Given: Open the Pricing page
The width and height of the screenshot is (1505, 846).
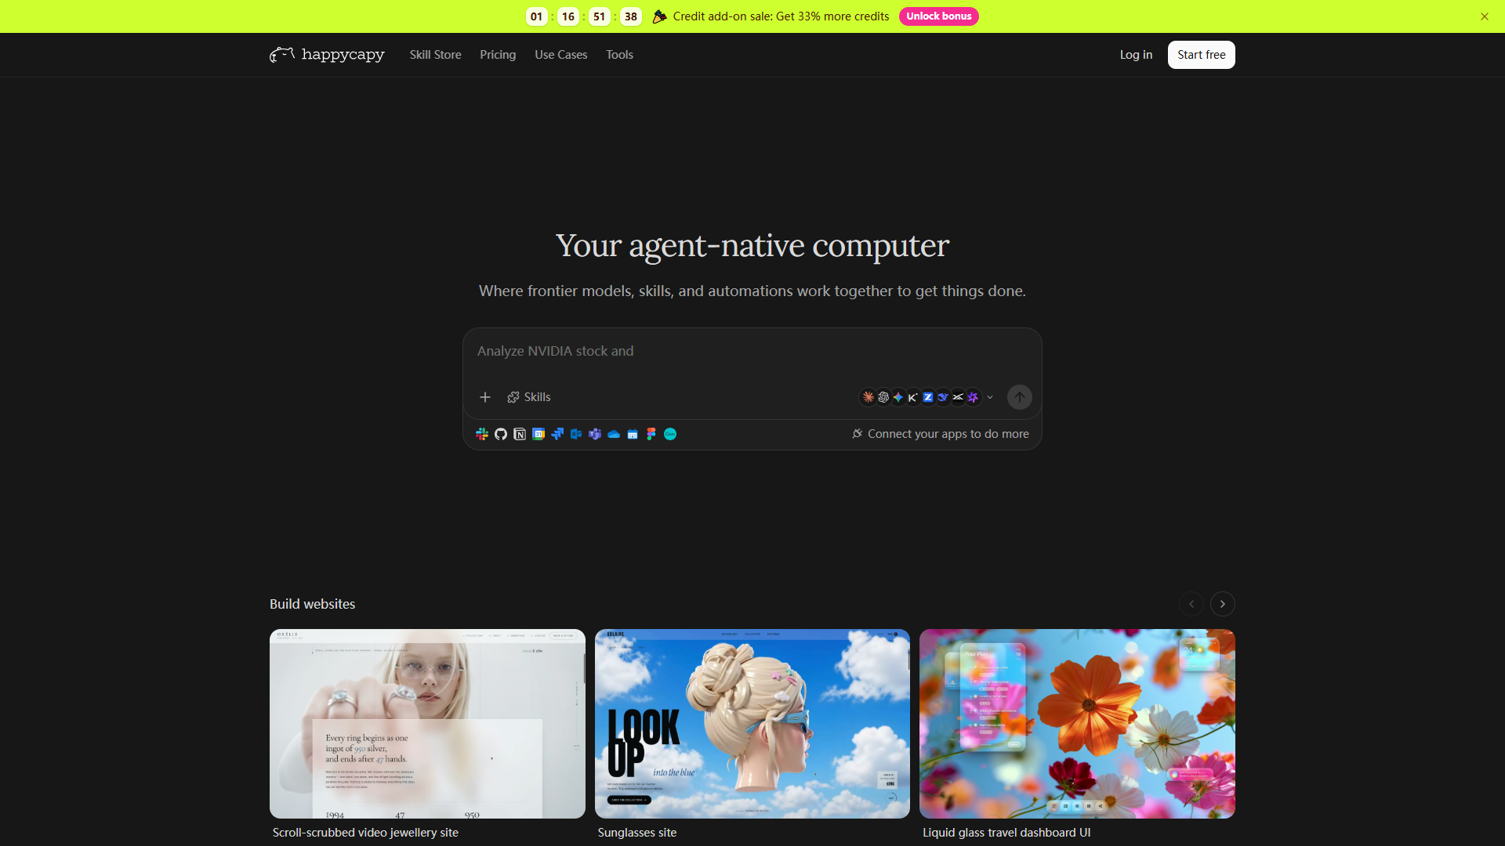Looking at the screenshot, I should click(498, 55).
